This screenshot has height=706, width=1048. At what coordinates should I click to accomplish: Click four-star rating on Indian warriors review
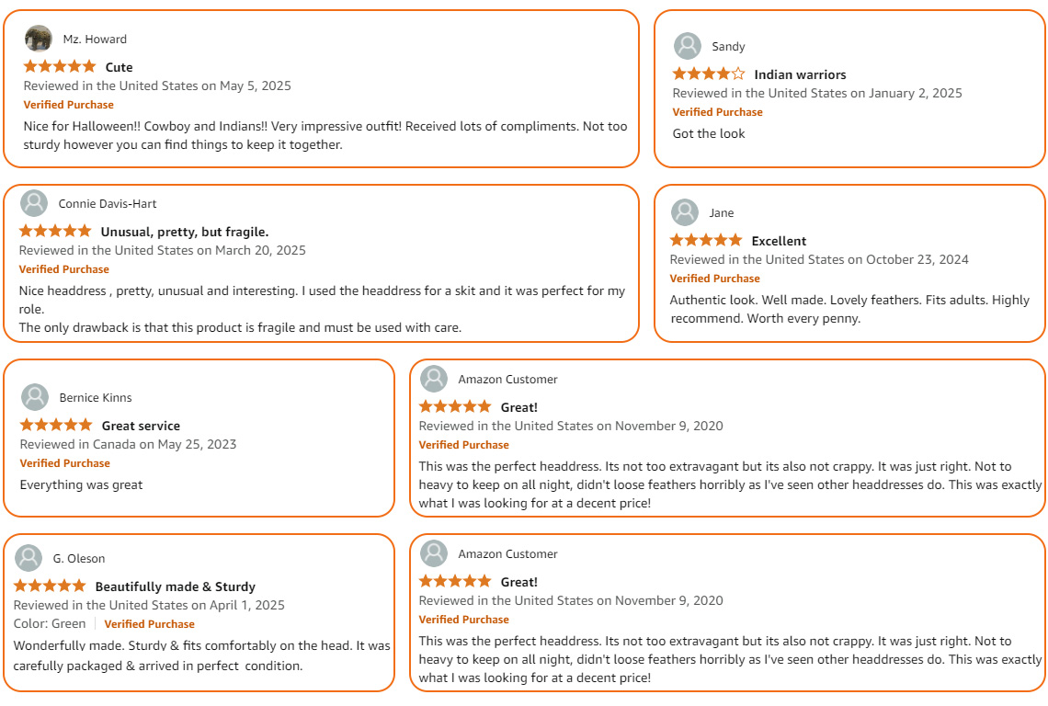pos(709,74)
